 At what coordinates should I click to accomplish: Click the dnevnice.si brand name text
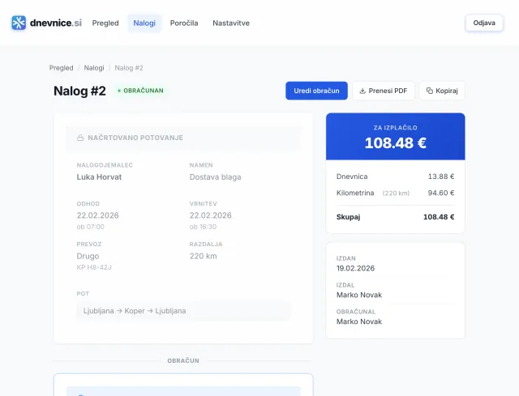click(x=55, y=23)
